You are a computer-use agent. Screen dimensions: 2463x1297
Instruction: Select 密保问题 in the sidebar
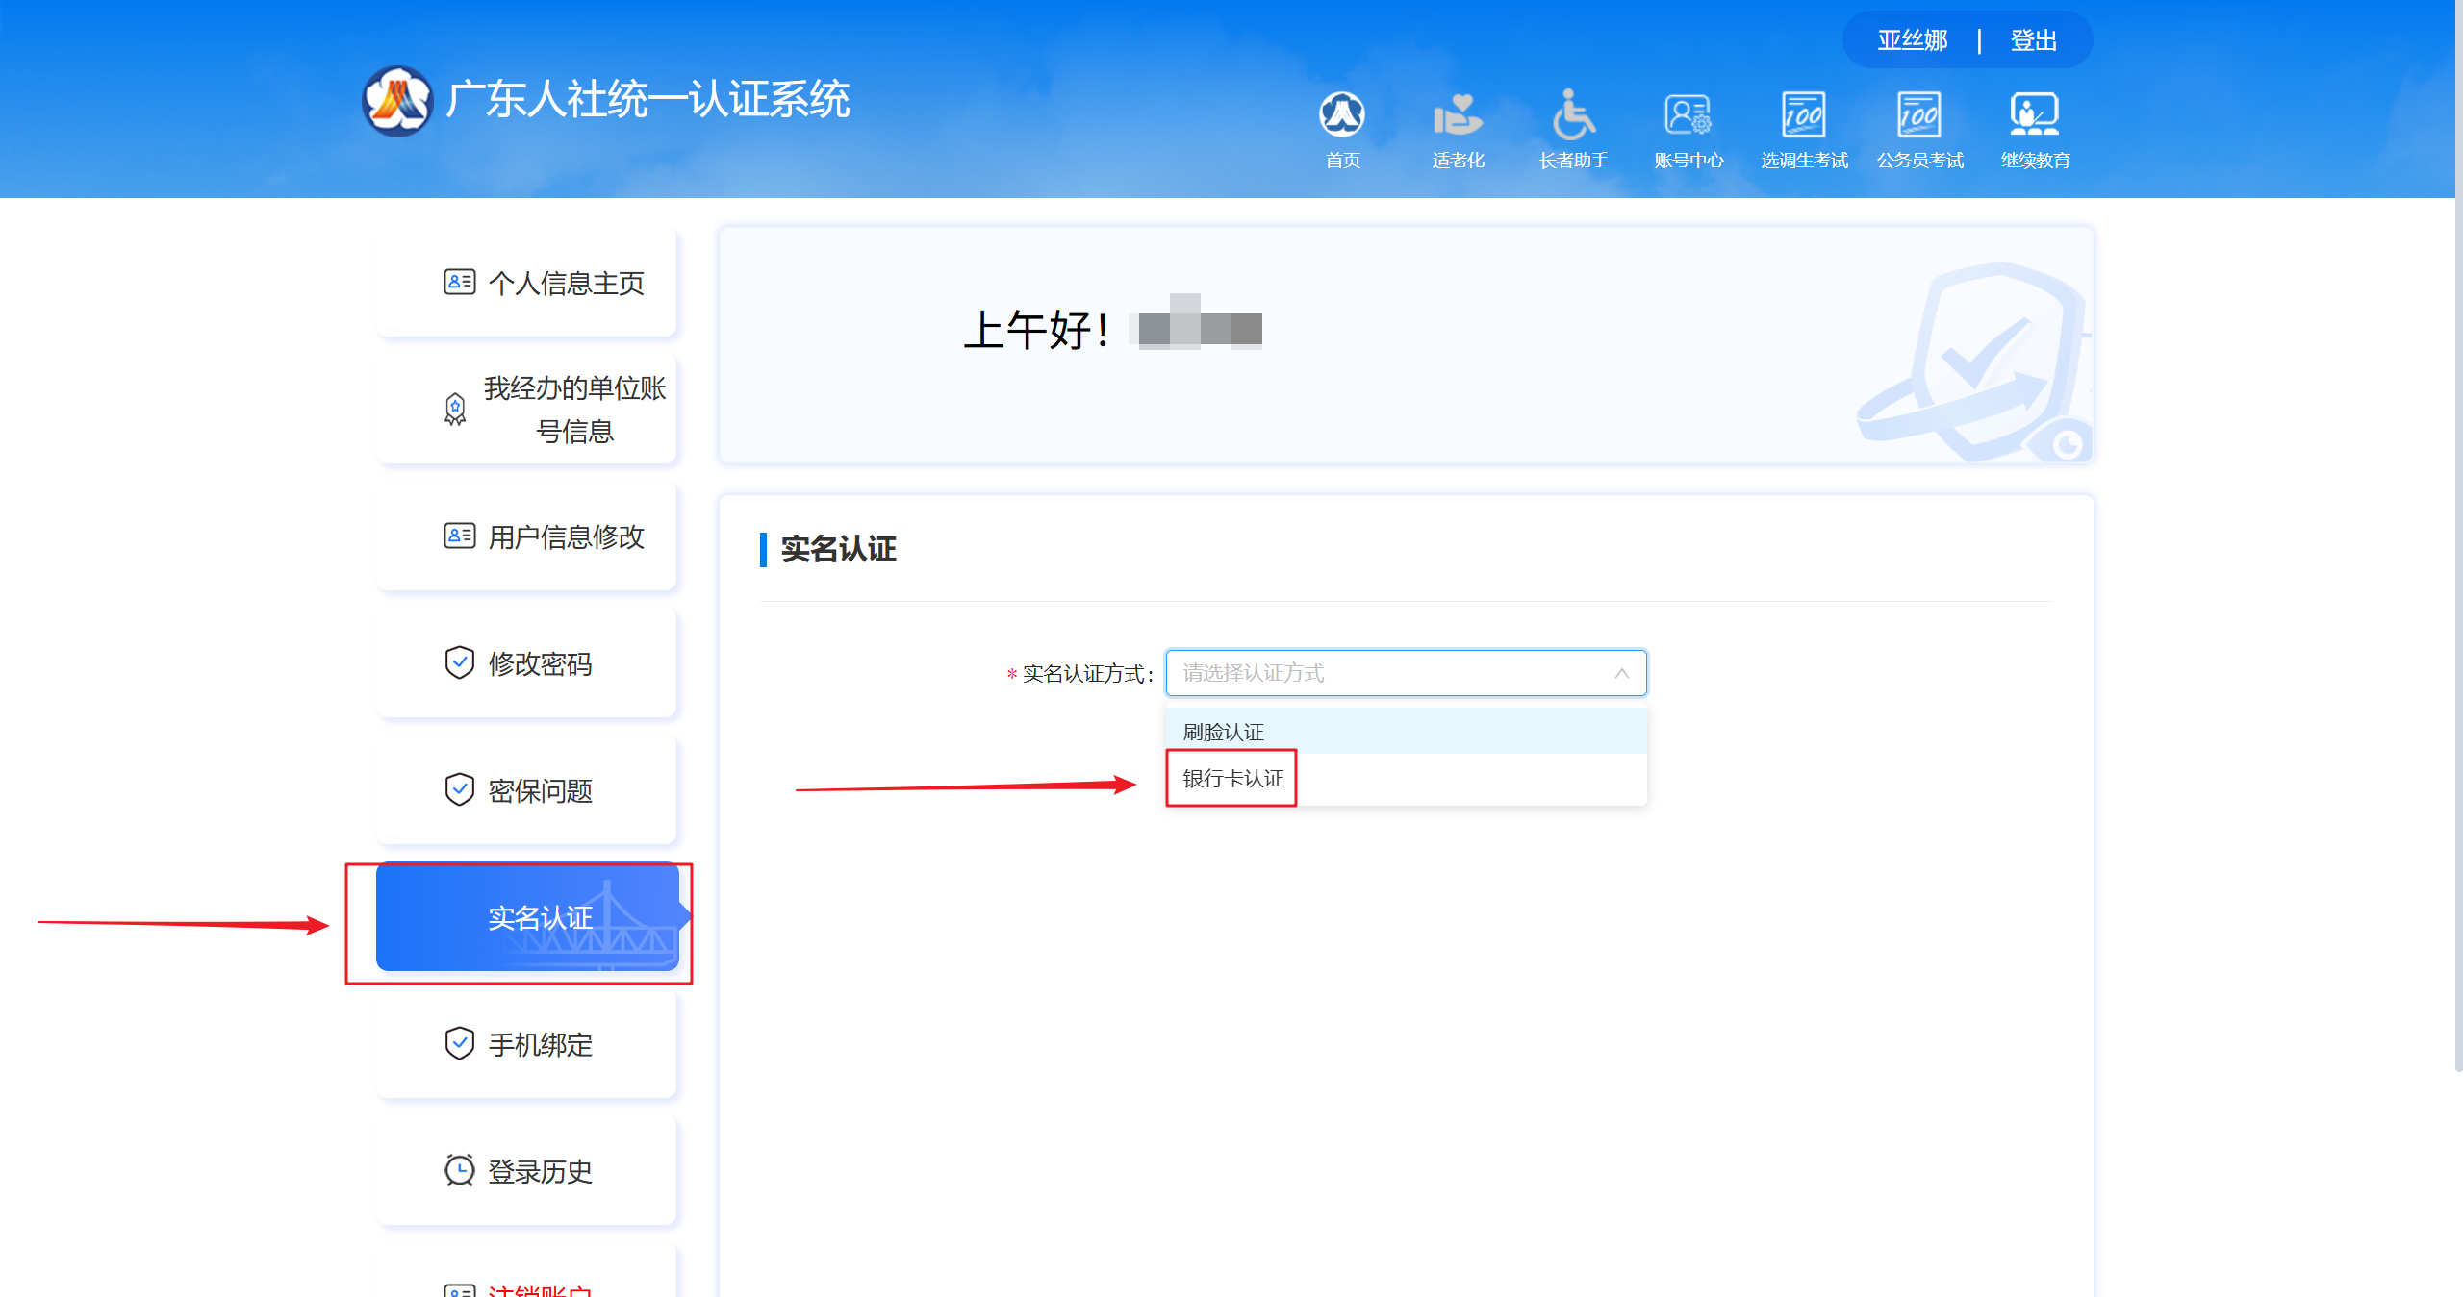point(539,790)
